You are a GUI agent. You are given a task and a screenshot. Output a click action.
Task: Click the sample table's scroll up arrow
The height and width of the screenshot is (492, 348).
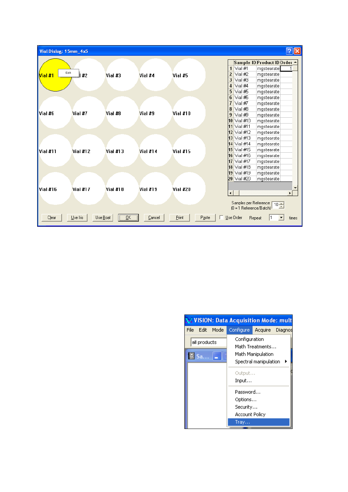[295, 63]
